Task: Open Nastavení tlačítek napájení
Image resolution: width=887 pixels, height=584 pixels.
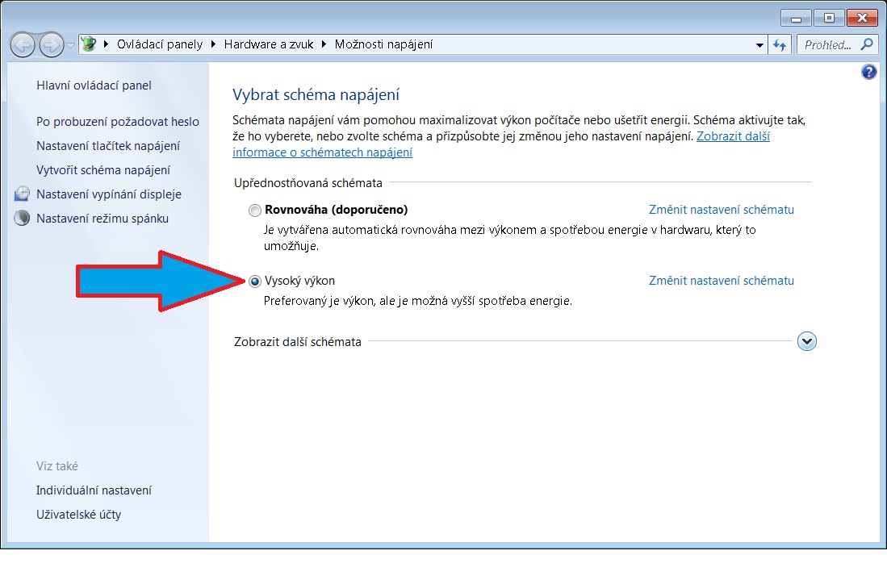Action: (x=108, y=146)
